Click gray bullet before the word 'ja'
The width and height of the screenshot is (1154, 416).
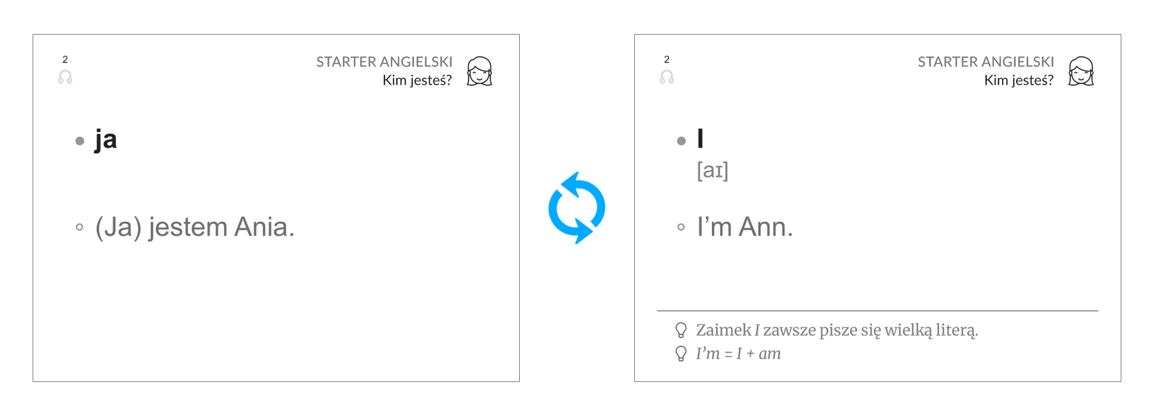tap(80, 141)
